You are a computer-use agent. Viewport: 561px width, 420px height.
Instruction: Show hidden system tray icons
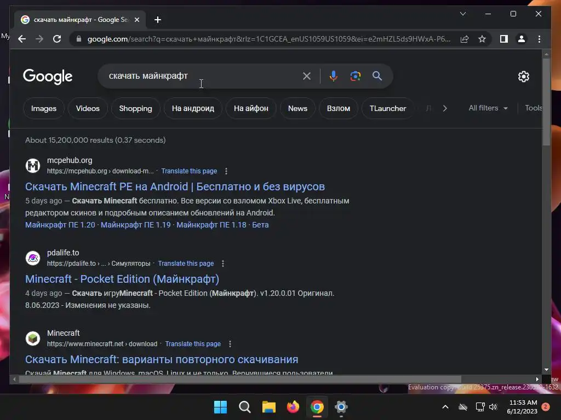point(445,407)
